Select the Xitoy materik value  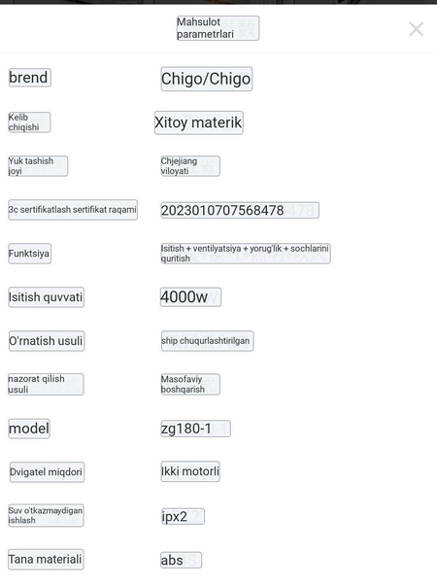(x=199, y=122)
